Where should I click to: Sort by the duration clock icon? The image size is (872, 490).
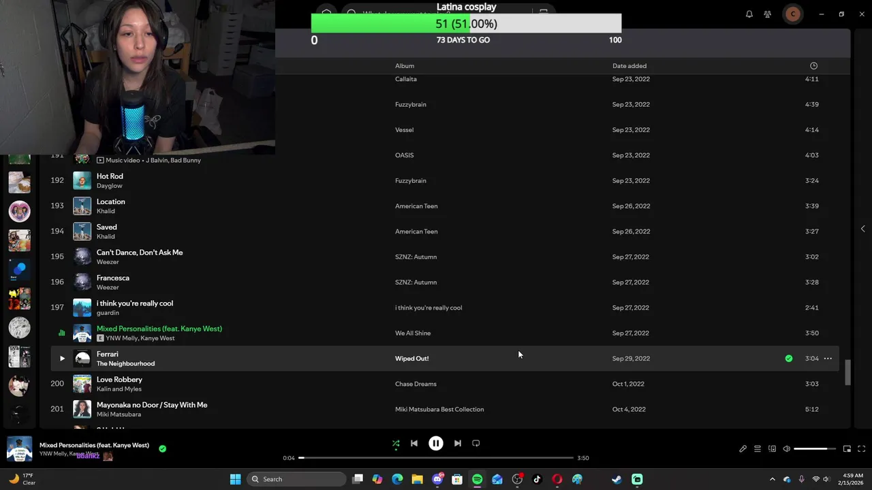(813, 66)
